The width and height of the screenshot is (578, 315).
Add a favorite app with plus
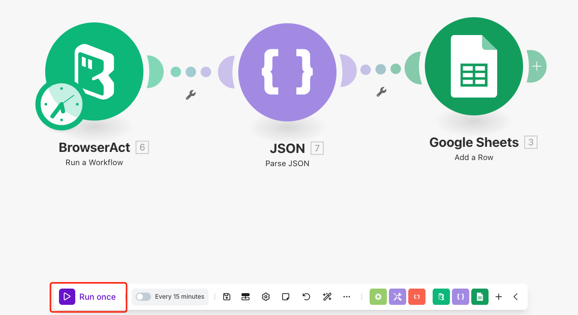(499, 297)
